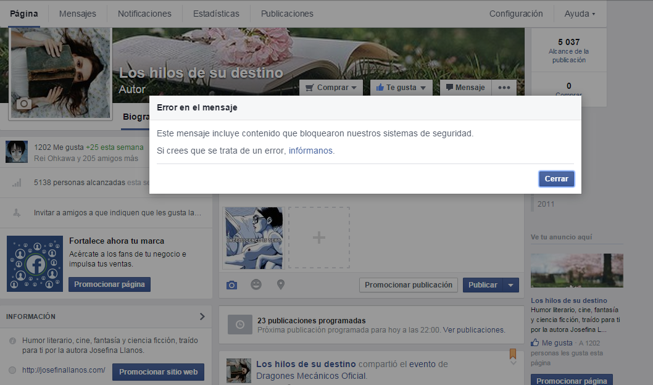Click the photo camera icon in composer

click(x=231, y=284)
